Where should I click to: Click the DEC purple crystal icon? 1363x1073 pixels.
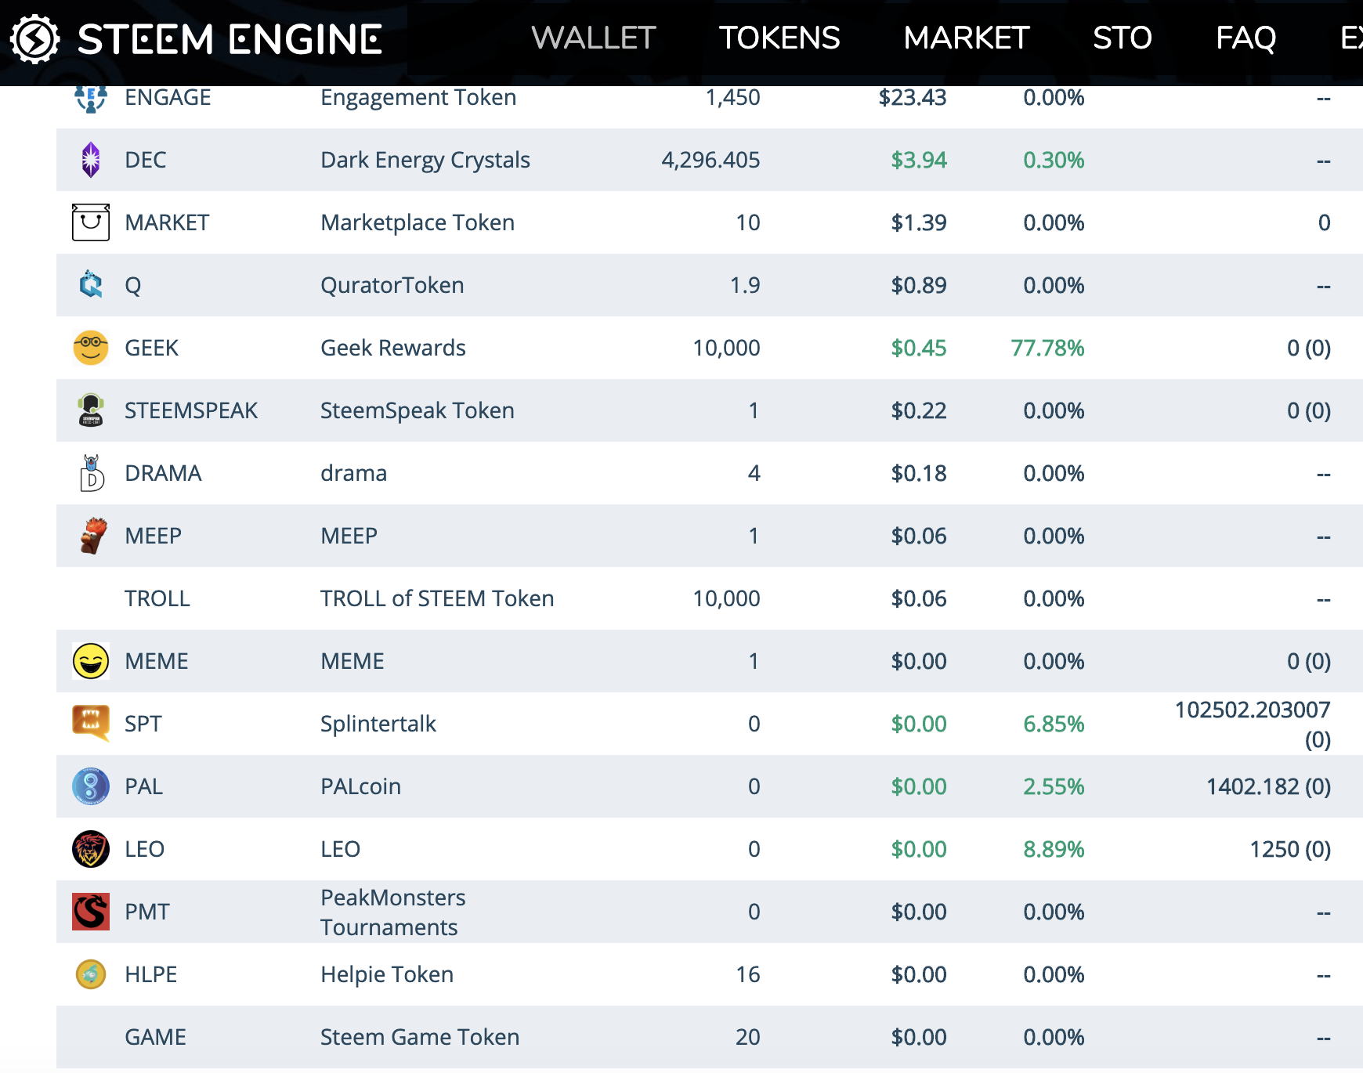pos(91,160)
